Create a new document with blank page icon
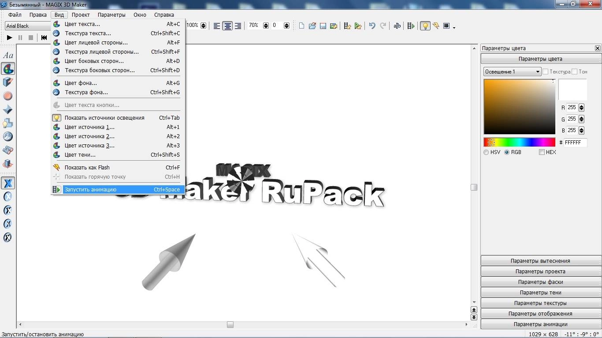Image resolution: width=602 pixels, height=338 pixels. (301, 26)
